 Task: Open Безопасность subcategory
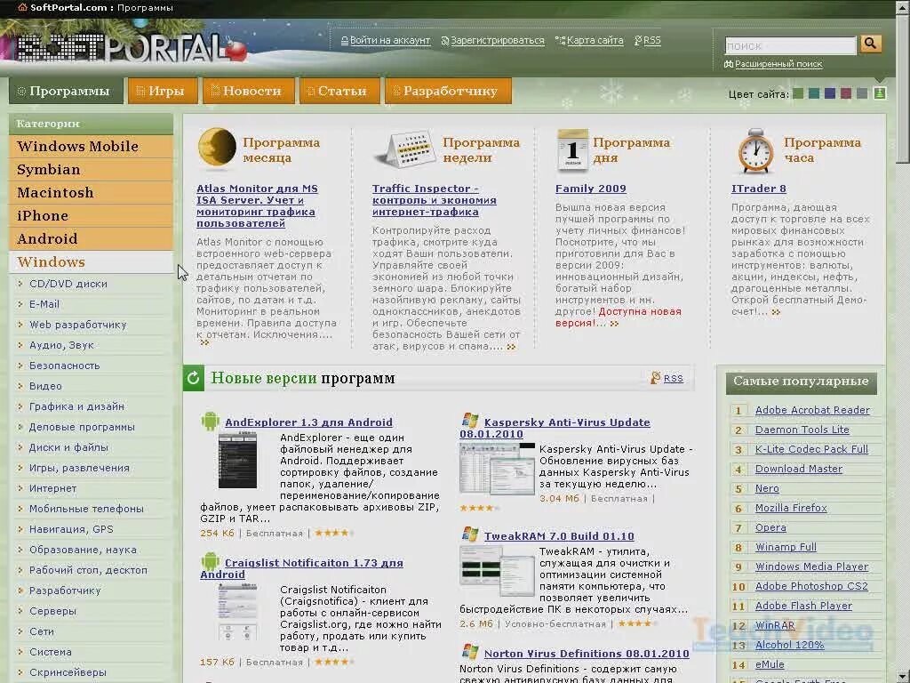click(x=64, y=366)
